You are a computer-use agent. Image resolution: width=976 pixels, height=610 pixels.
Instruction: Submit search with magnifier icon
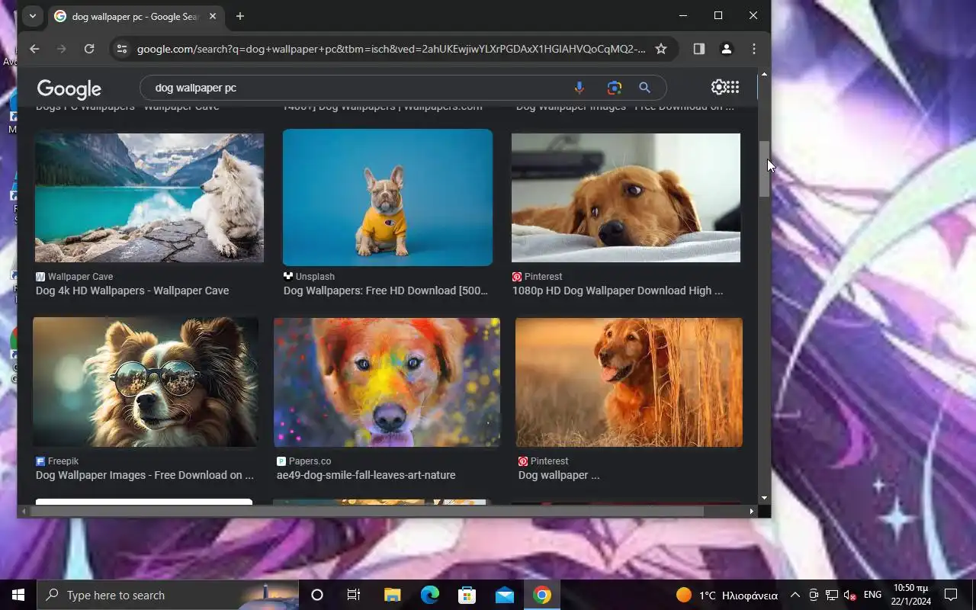pos(645,88)
